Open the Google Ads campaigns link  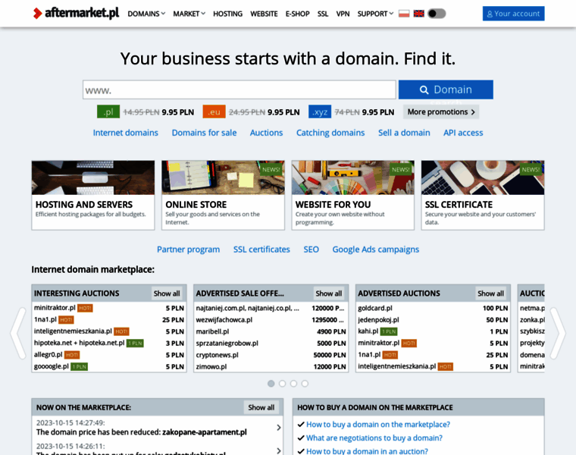coord(376,249)
